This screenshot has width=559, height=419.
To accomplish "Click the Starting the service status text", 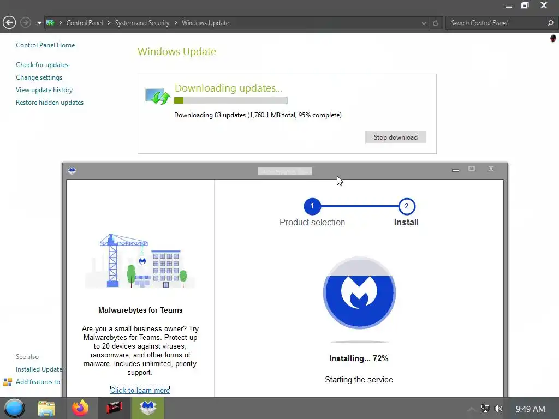I will point(359,380).
